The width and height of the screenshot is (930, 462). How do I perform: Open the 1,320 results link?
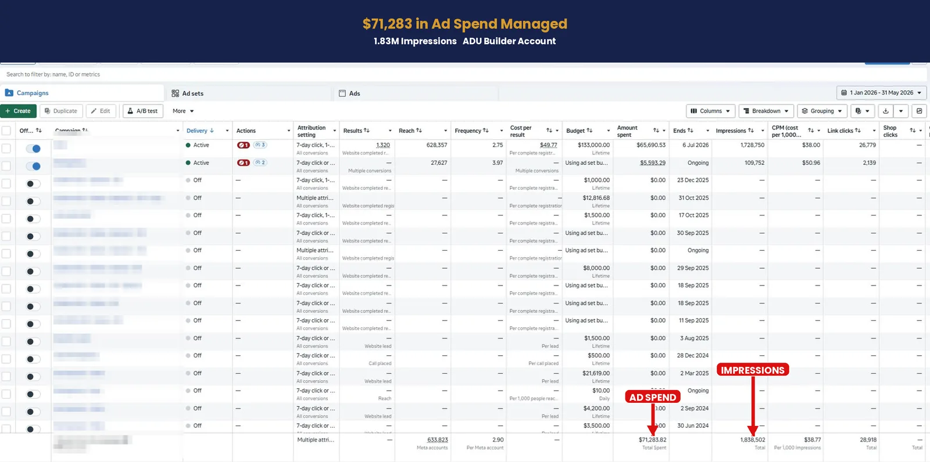[383, 145]
